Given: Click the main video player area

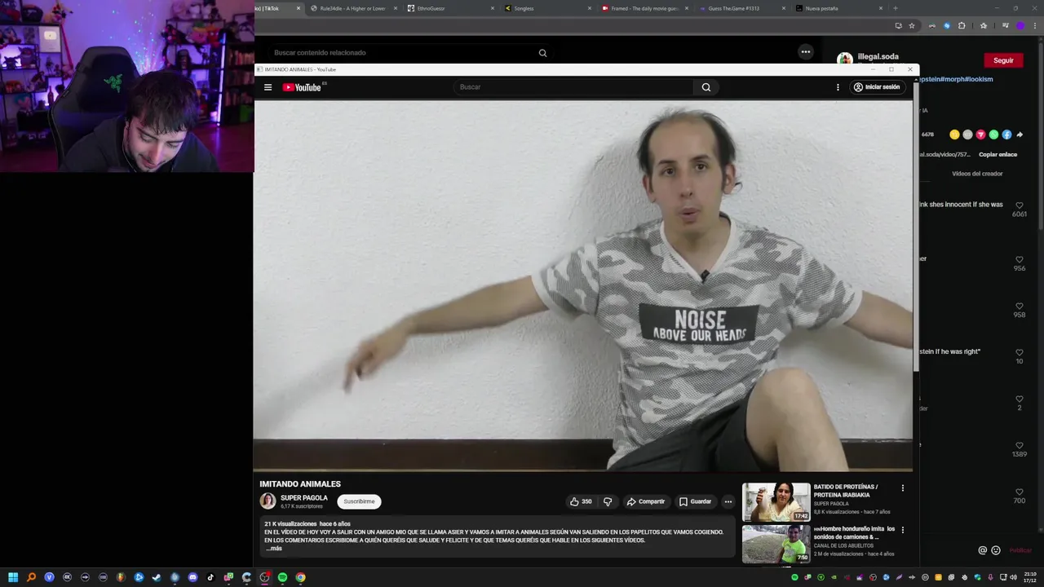Looking at the screenshot, I should click(583, 285).
